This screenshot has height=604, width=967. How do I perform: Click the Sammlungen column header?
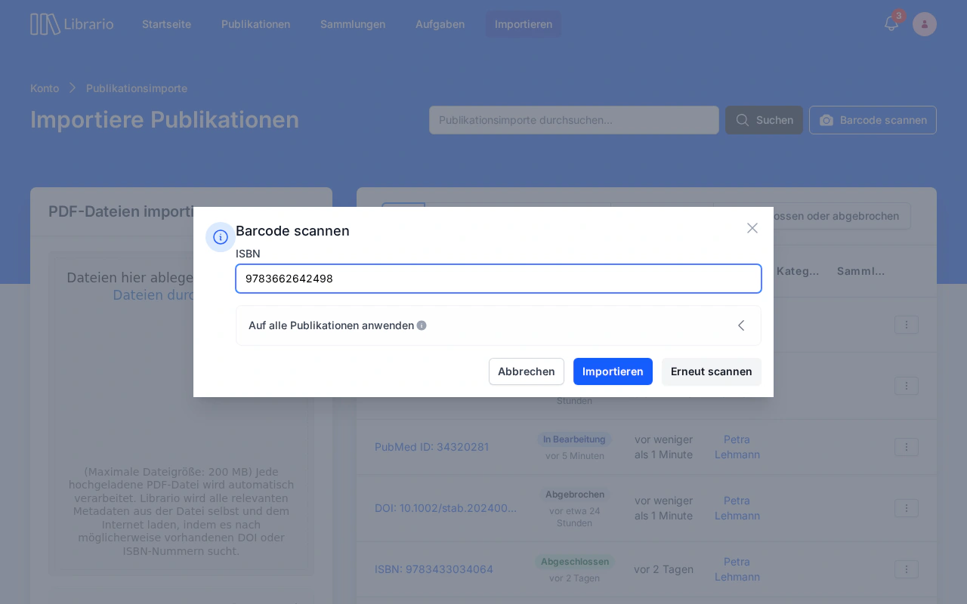(860, 271)
